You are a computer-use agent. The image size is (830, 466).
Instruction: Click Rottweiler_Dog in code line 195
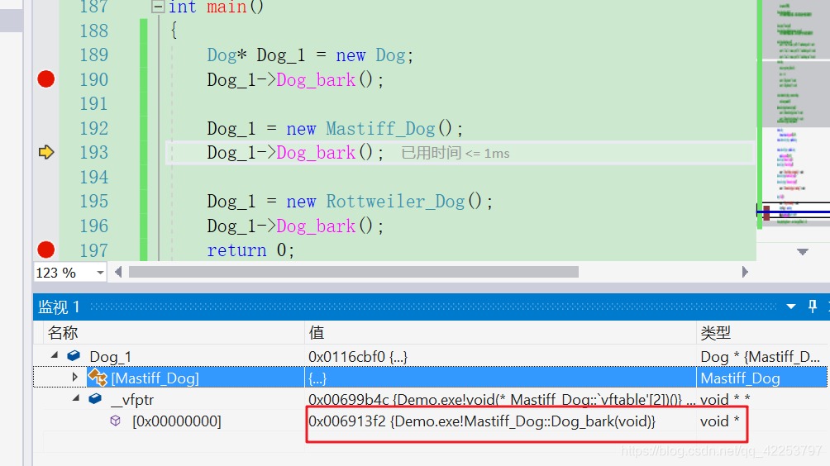pyautogui.click(x=395, y=201)
